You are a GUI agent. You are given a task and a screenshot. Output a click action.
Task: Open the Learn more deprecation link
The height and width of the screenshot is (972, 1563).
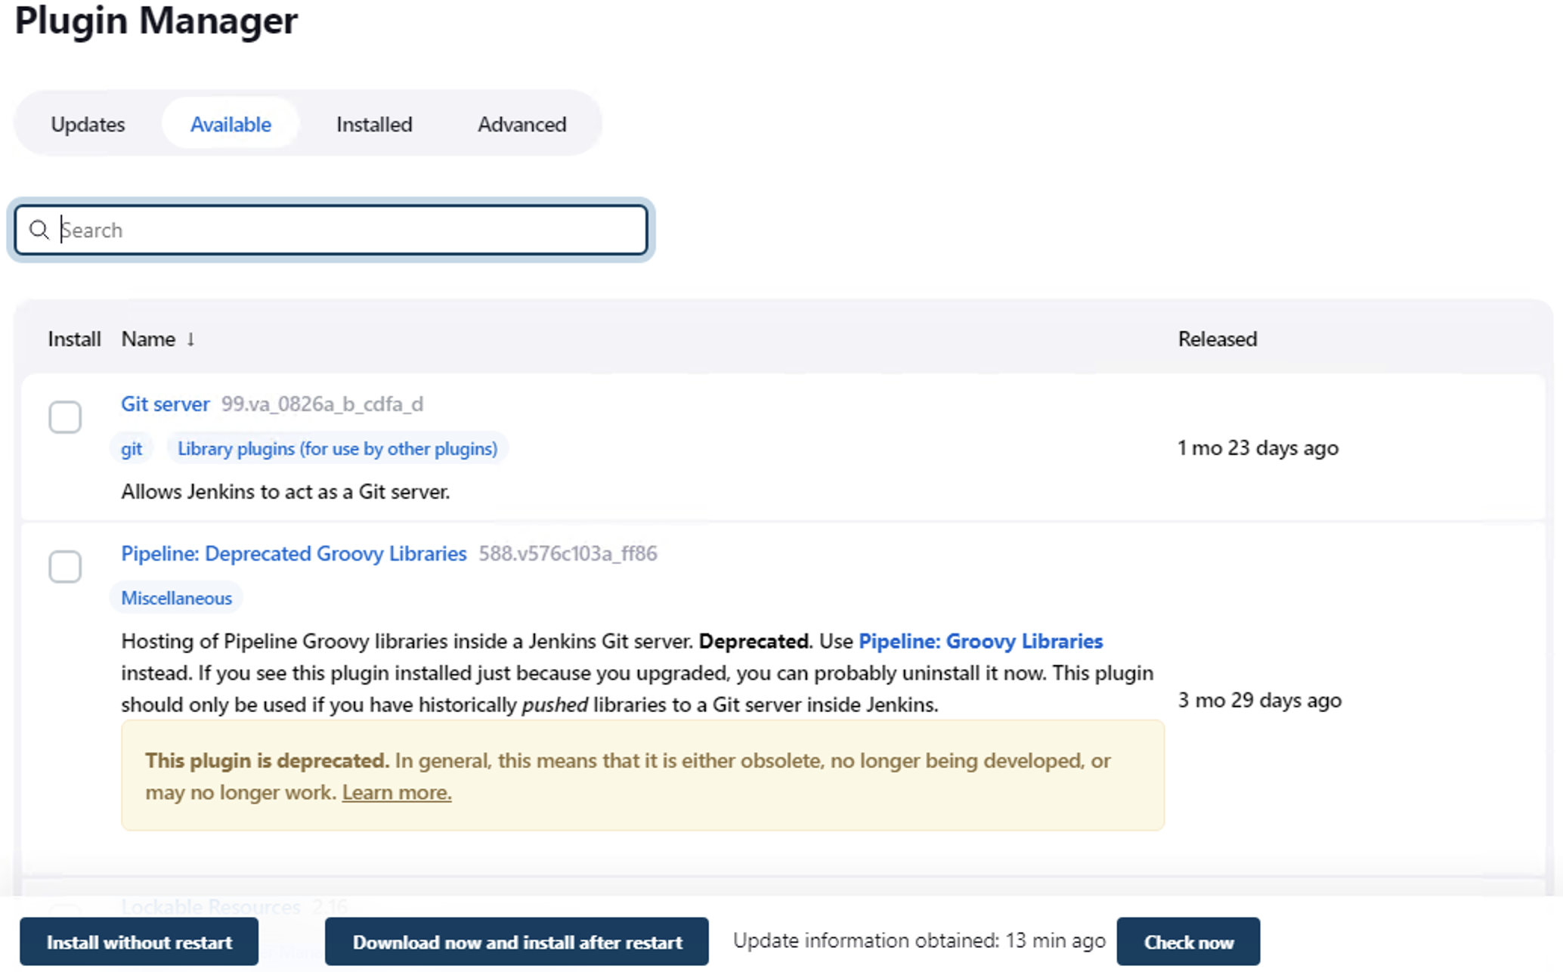click(396, 793)
